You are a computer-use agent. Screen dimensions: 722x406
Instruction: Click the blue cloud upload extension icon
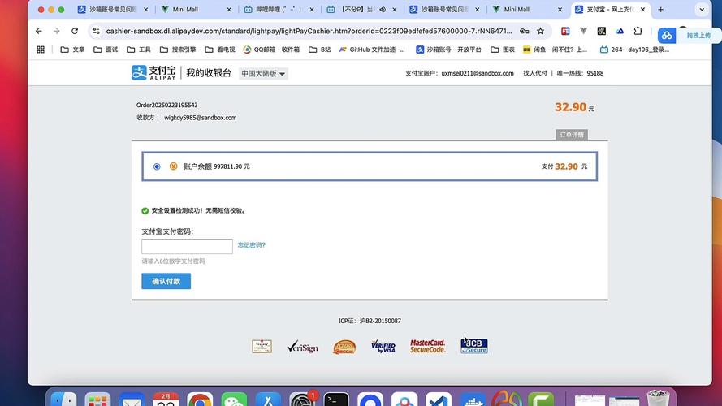coord(667,36)
